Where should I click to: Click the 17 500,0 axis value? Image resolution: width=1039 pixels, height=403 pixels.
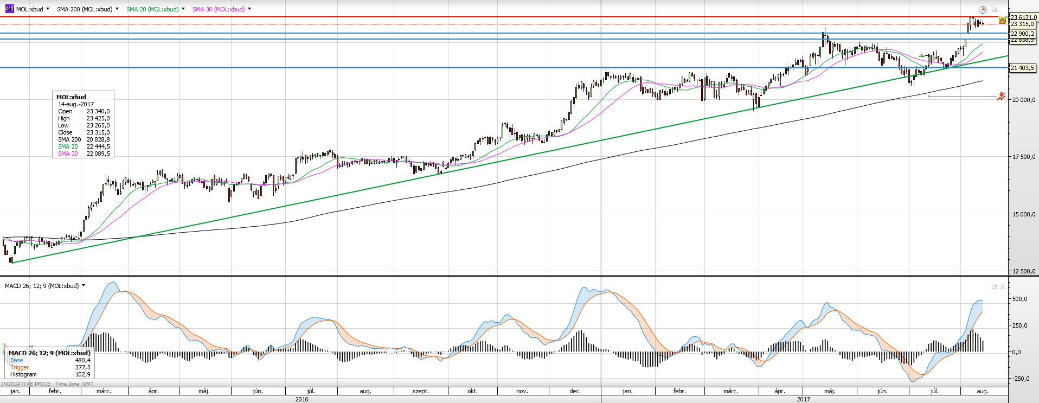point(1024,157)
